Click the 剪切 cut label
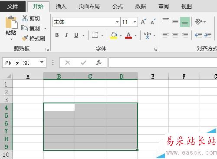 tap(35, 19)
